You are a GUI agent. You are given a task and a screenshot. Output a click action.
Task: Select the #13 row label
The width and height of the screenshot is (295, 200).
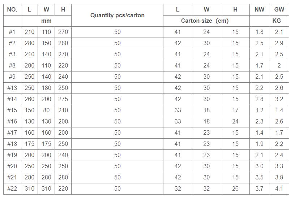click(12, 88)
